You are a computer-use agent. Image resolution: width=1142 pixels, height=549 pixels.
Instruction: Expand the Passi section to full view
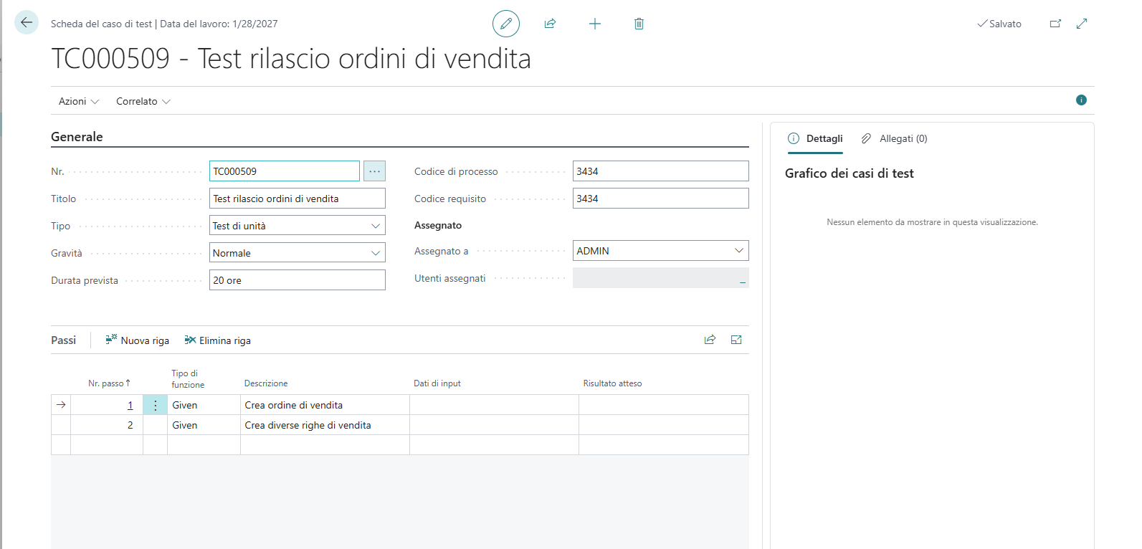pos(736,340)
